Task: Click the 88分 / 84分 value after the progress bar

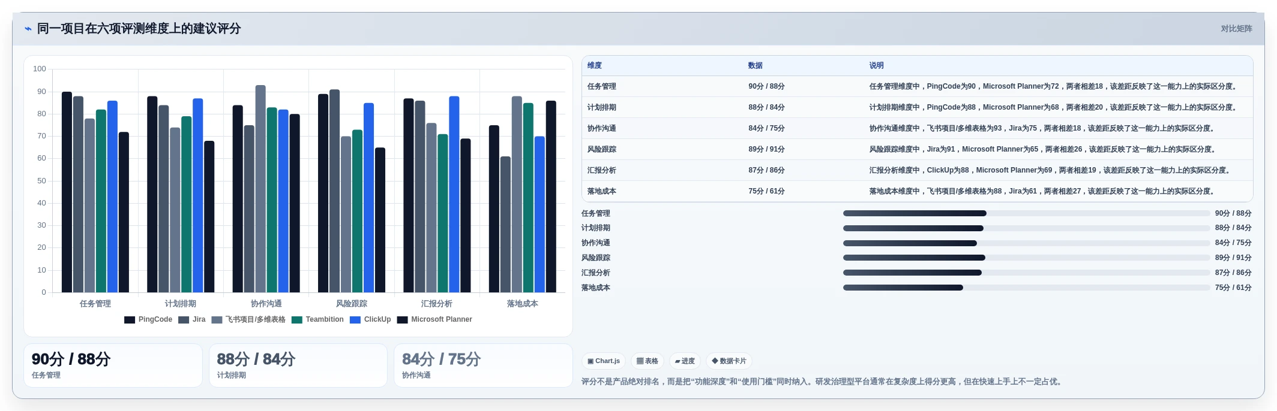Action: (1233, 228)
